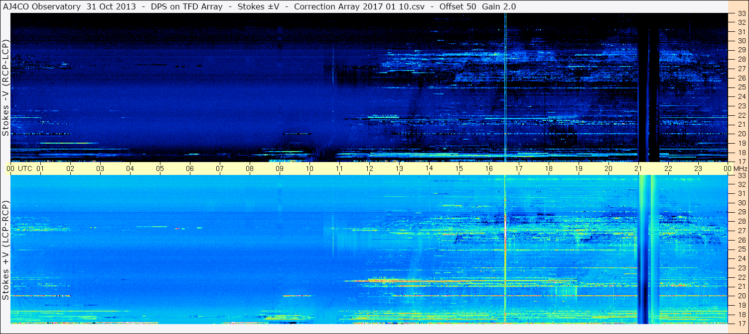Viewport: 749px width, 334px height.
Task: Click the 28 MHz tick label, lower Stokes +V panel
Action: click(742, 222)
